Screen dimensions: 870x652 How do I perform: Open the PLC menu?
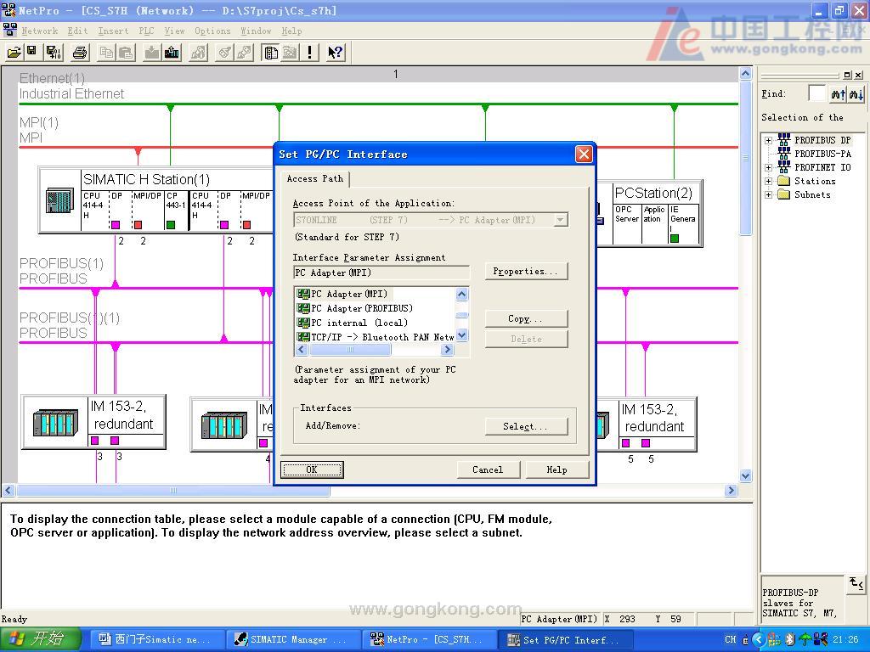point(146,31)
